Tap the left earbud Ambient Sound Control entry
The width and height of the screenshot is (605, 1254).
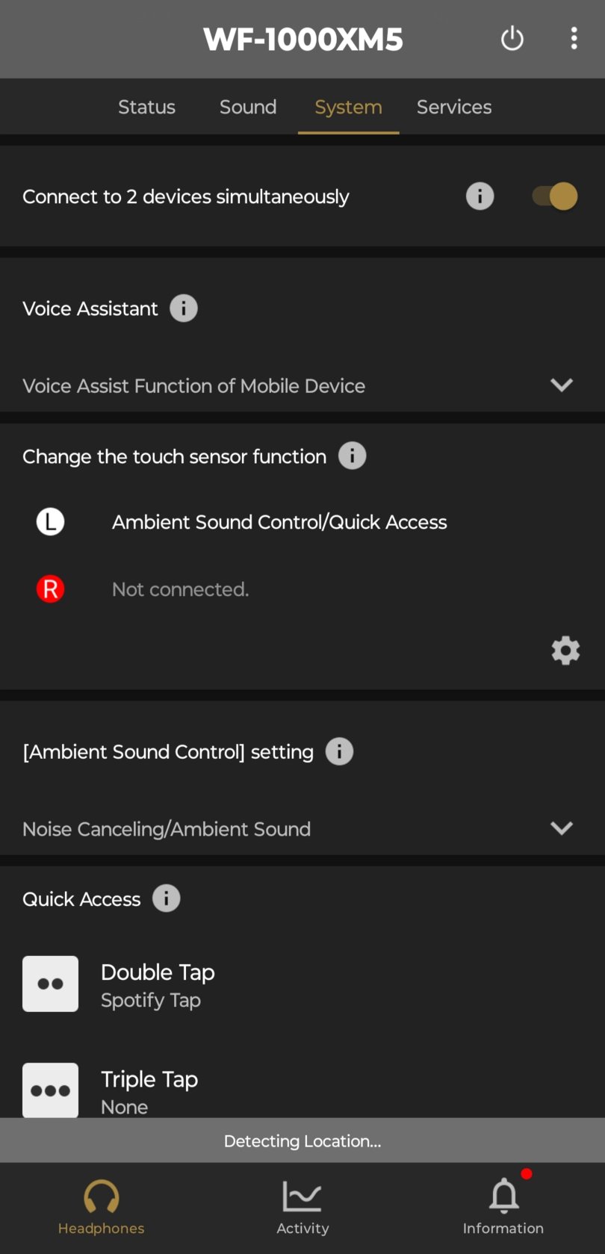(279, 522)
